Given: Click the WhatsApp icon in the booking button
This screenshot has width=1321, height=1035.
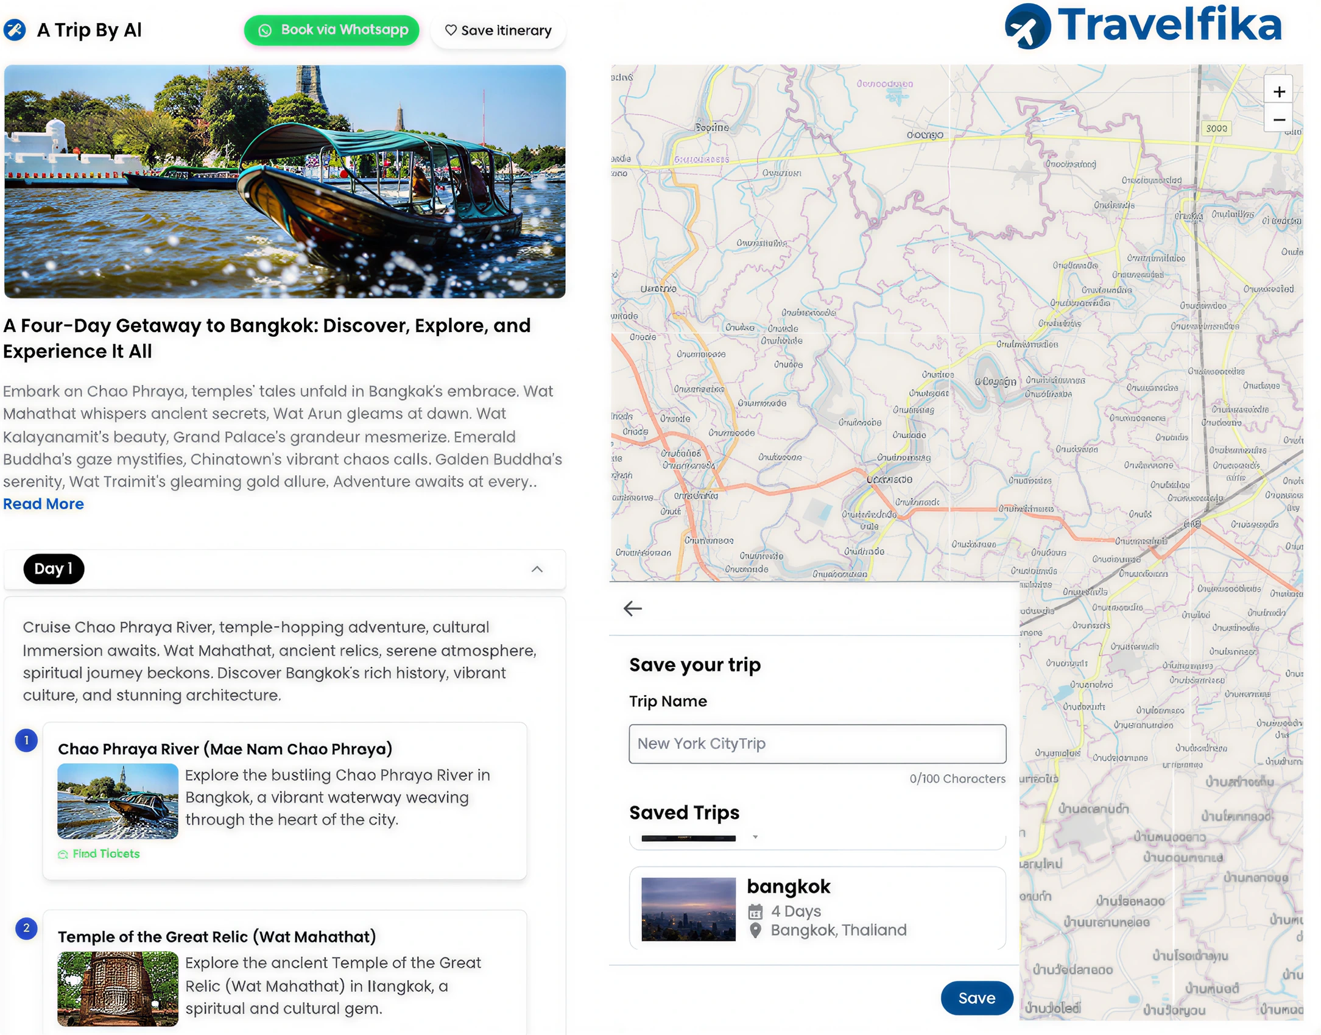Looking at the screenshot, I should click(265, 30).
